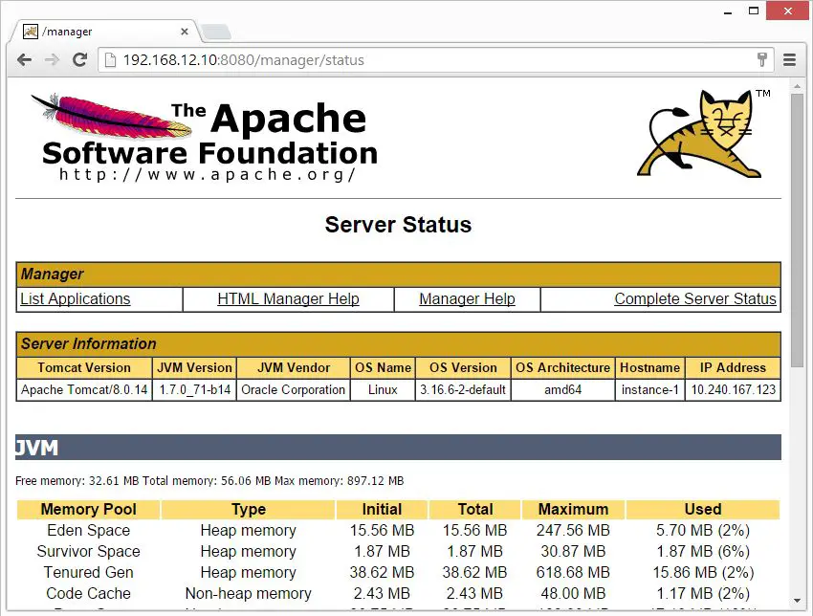Click the Used column header
The height and width of the screenshot is (616, 813).
(x=703, y=509)
